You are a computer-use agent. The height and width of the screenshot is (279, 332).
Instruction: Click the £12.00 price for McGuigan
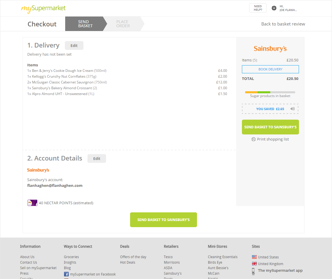pos(222,82)
